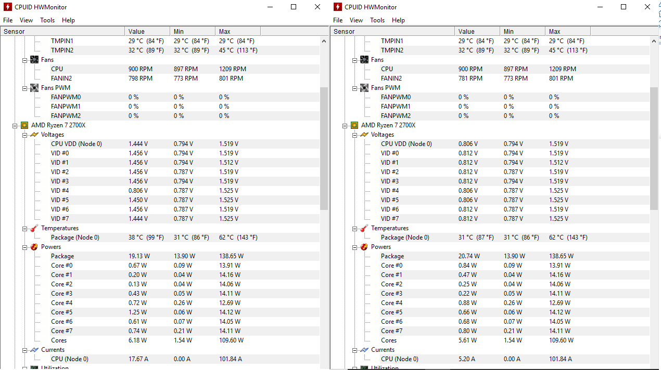The height and width of the screenshot is (370, 661).
Task: Click 19.13 W Package value in left window
Action: (x=139, y=256)
